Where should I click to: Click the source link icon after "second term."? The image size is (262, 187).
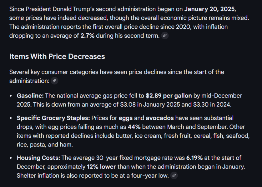point(165,36)
